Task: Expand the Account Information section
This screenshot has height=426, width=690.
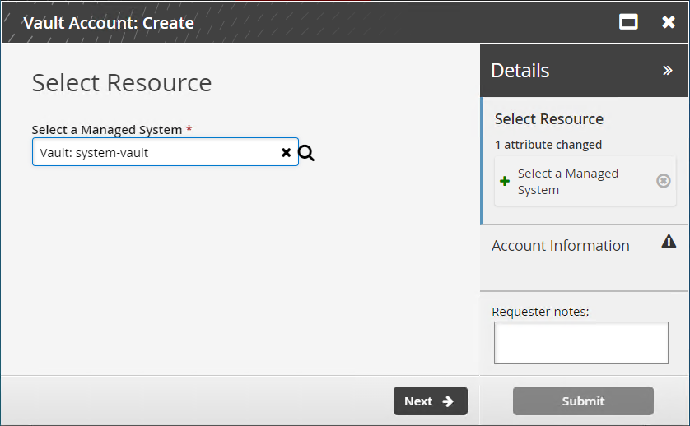Action: [x=561, y=246]
